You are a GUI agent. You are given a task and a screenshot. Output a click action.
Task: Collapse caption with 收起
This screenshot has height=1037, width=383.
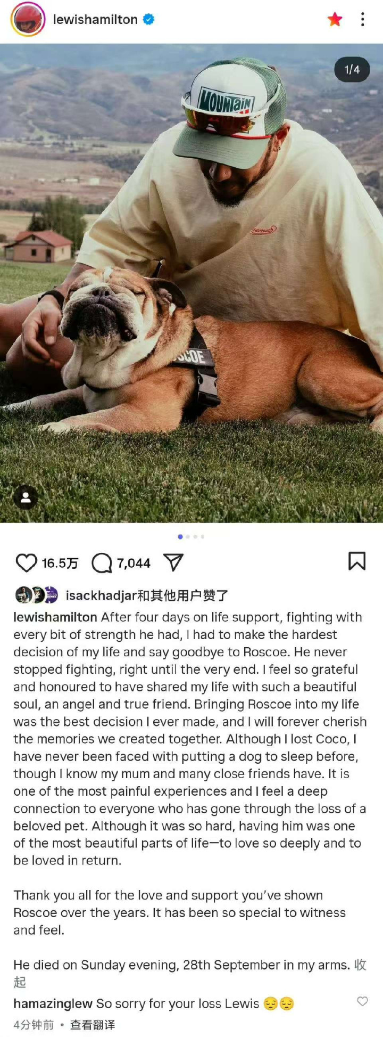click(x=361, y=965)
